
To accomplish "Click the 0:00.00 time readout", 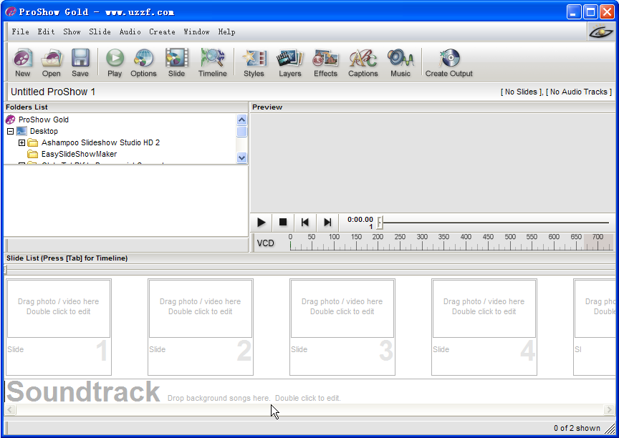I will [x=360, y=220].
